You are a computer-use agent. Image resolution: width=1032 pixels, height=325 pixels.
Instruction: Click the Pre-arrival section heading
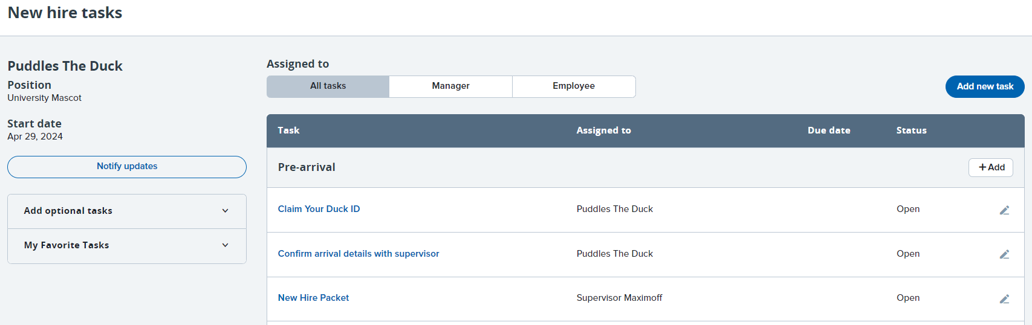click(x=307, y=167)
